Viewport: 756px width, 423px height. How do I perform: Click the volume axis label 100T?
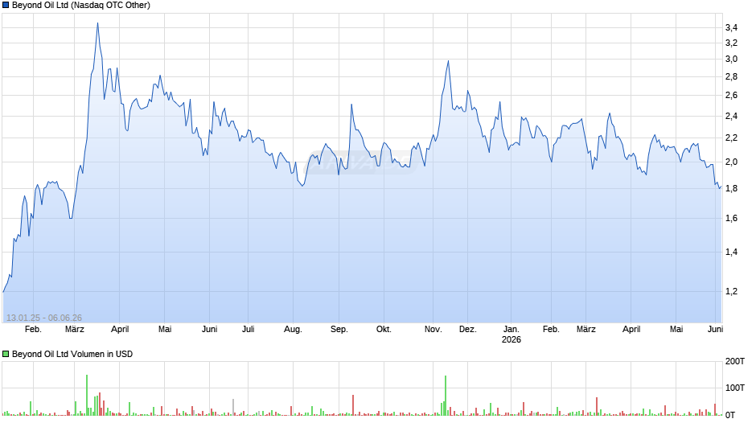735,388
